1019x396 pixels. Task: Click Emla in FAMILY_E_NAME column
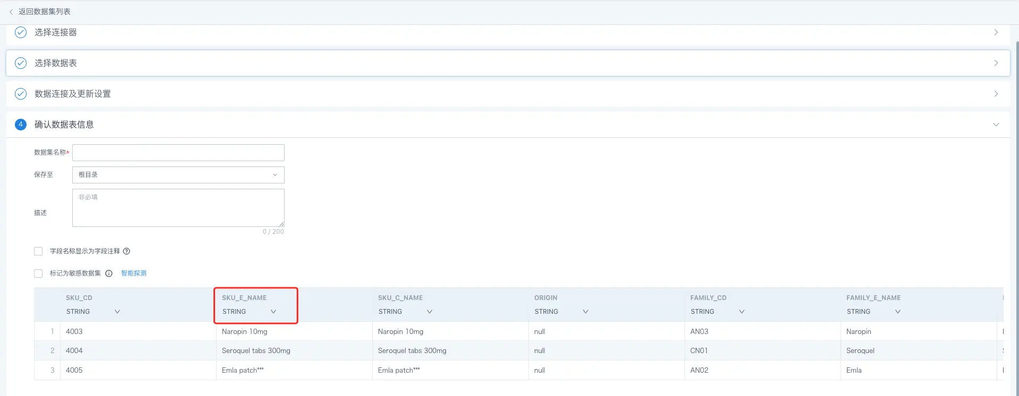(x=854, y=370)
